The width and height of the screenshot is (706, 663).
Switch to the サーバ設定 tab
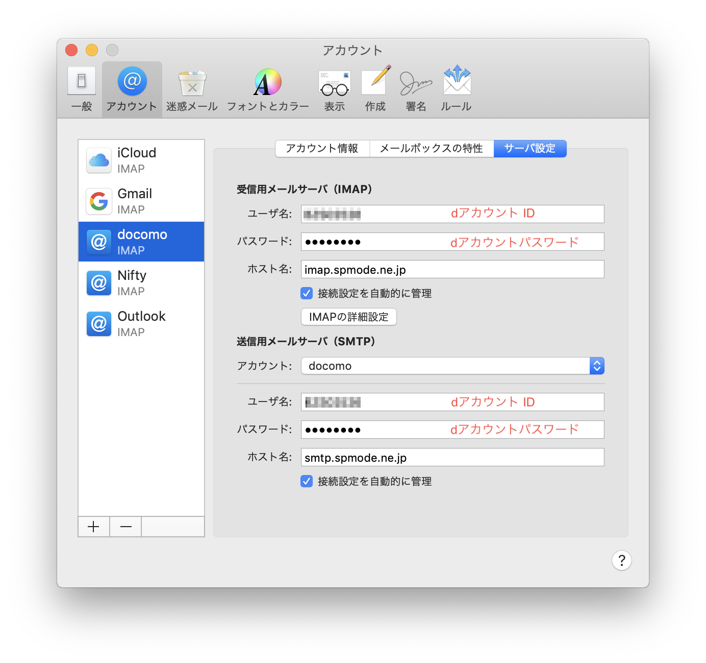(x=530, y=149)
